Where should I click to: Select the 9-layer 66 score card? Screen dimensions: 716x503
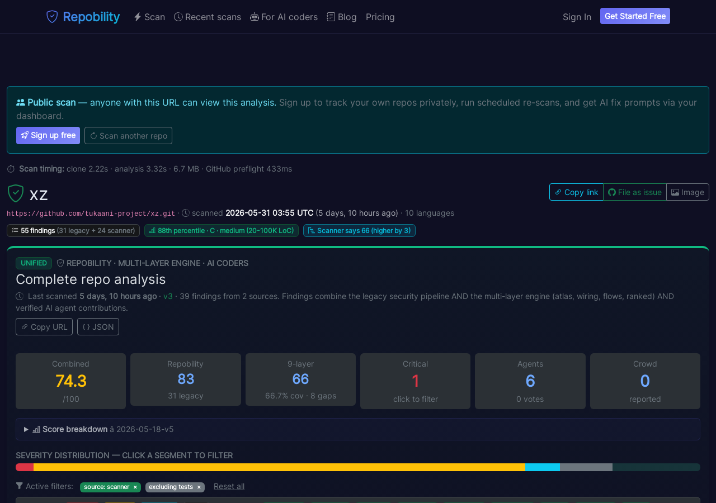pyautogui.click(x=300, y=379)
